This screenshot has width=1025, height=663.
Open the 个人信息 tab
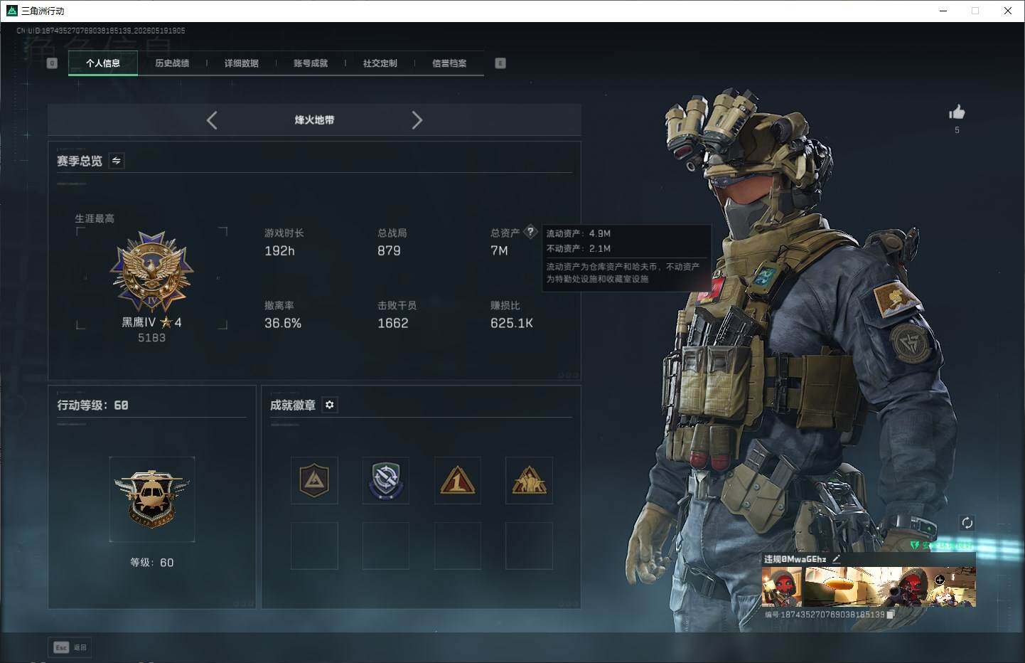point(103,63)
